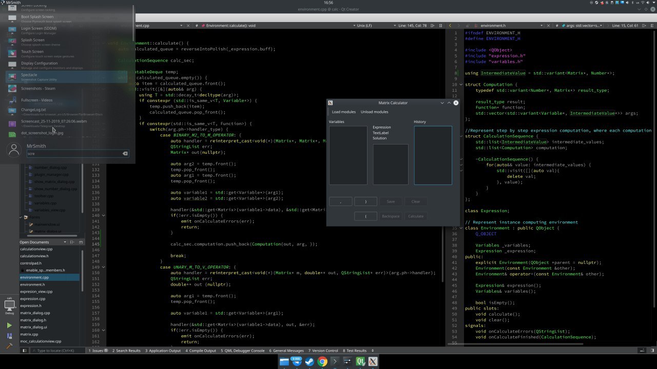Collapse code fold at line 140
The image size is (657, 369).
tap(104, 215)
